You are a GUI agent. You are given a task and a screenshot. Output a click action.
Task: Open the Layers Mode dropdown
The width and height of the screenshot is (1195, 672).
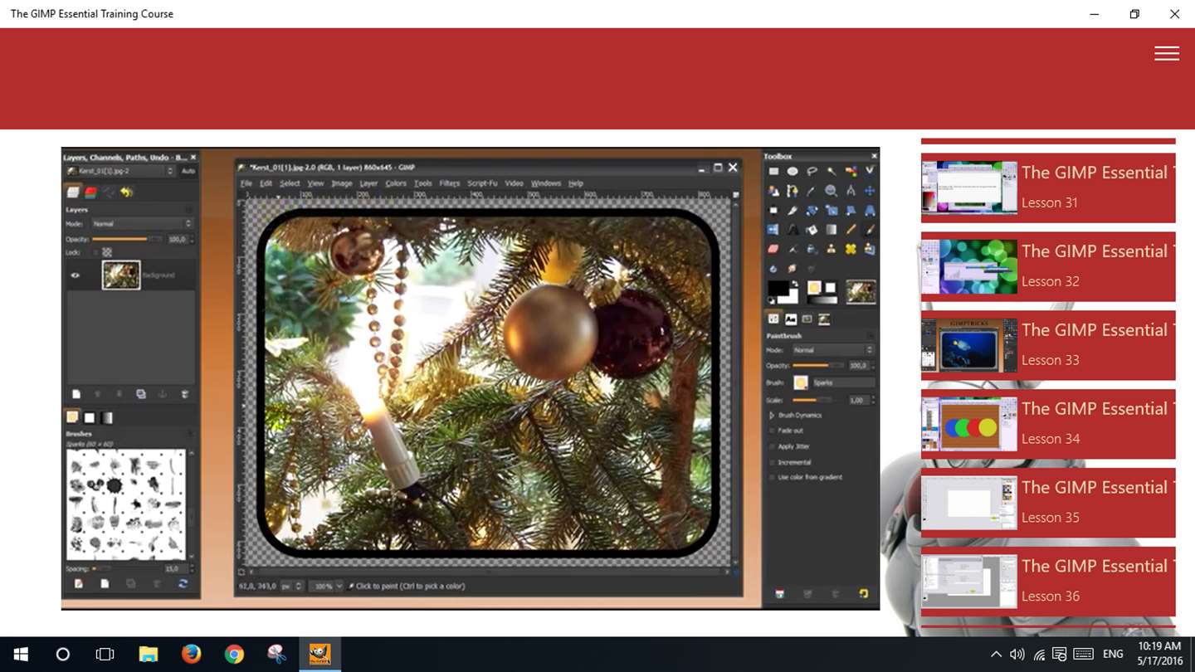click(141, 224)
